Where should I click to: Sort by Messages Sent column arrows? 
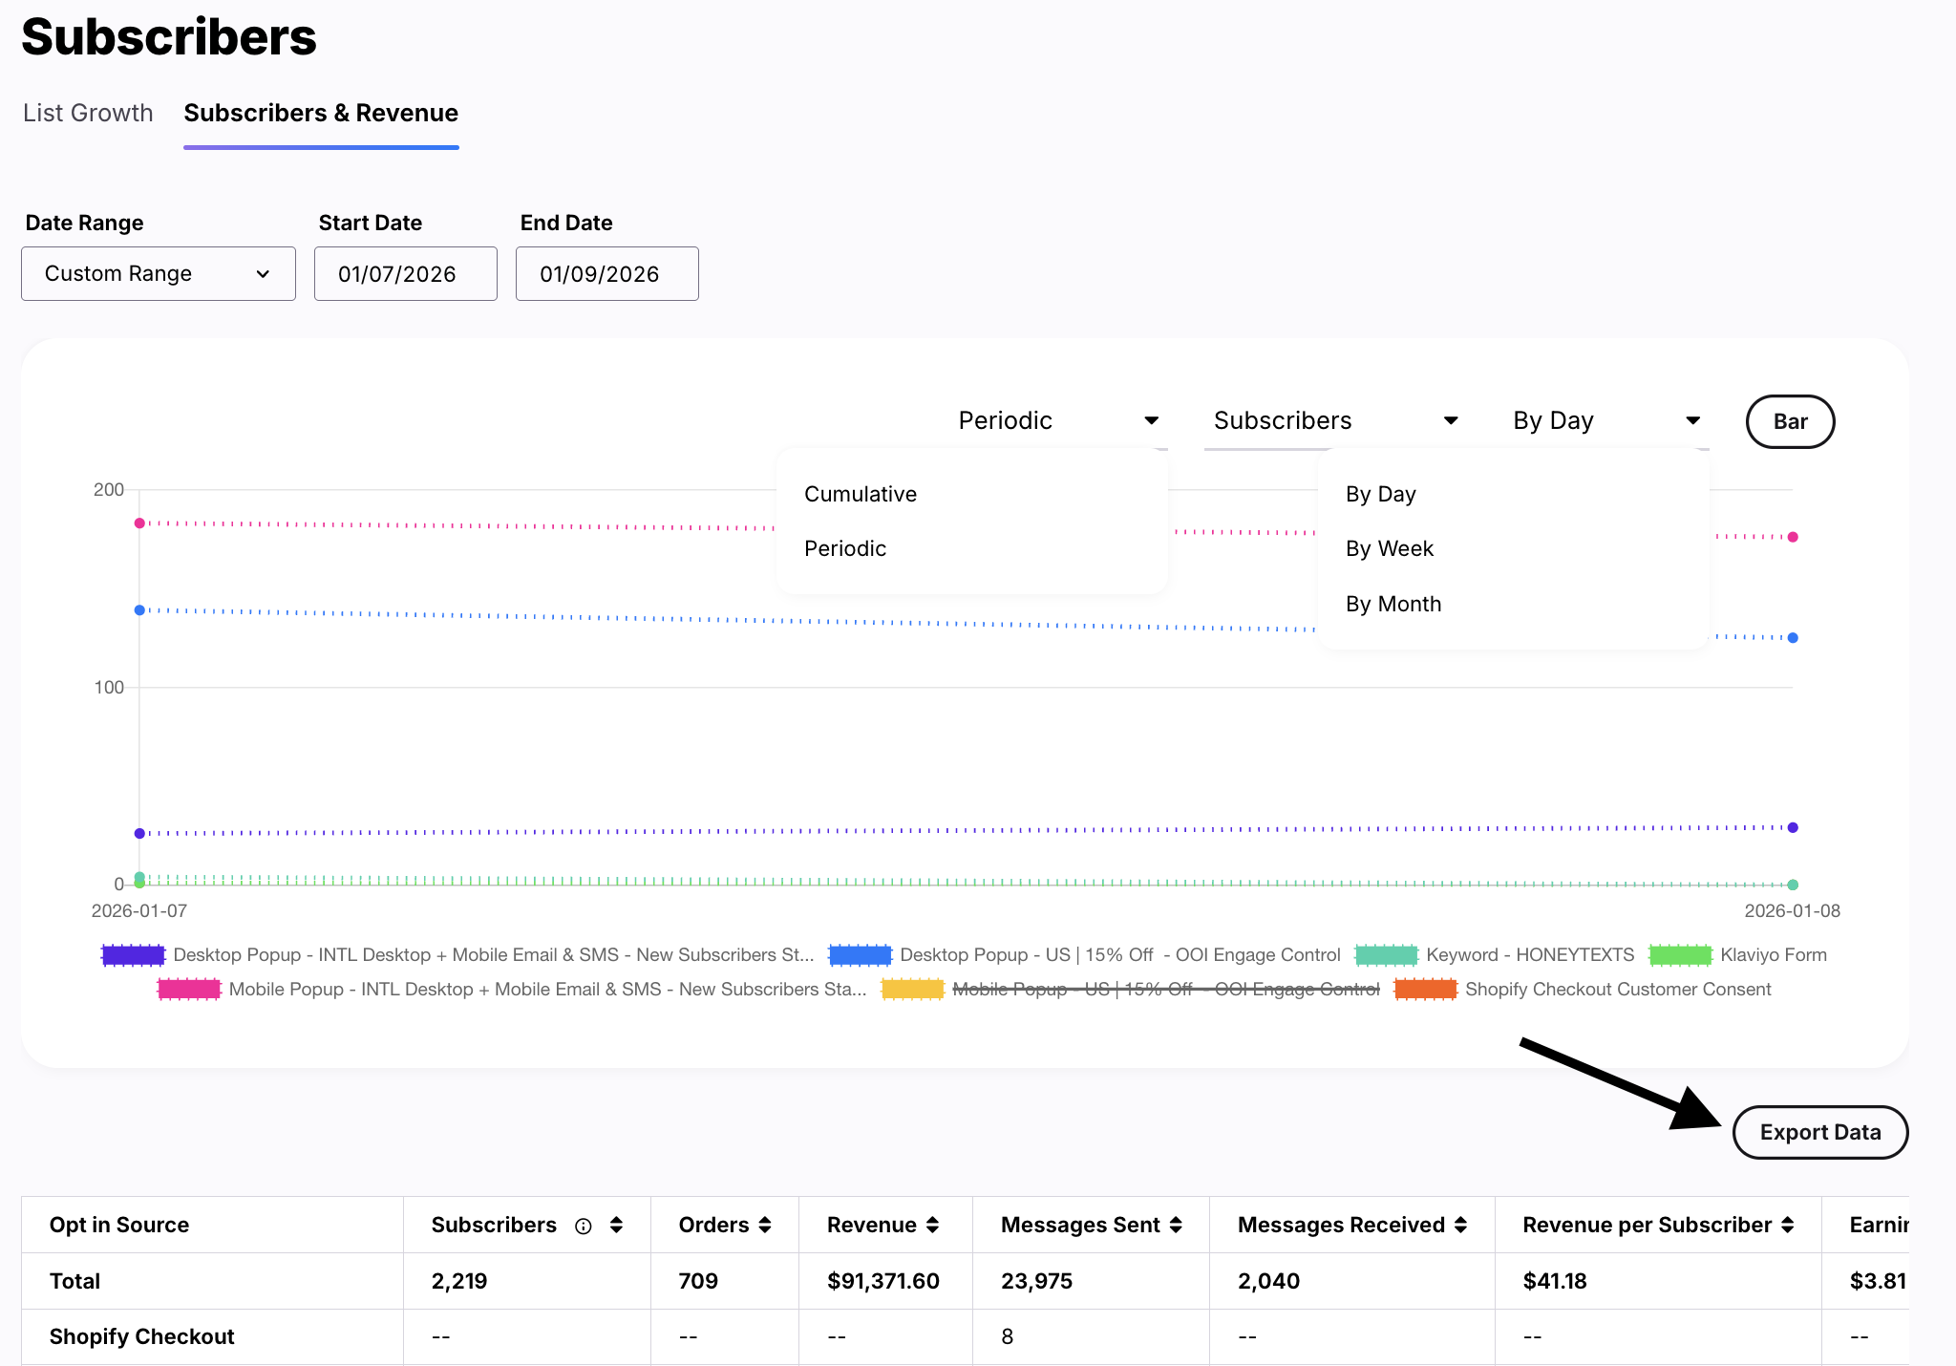pos(1176,1226)
